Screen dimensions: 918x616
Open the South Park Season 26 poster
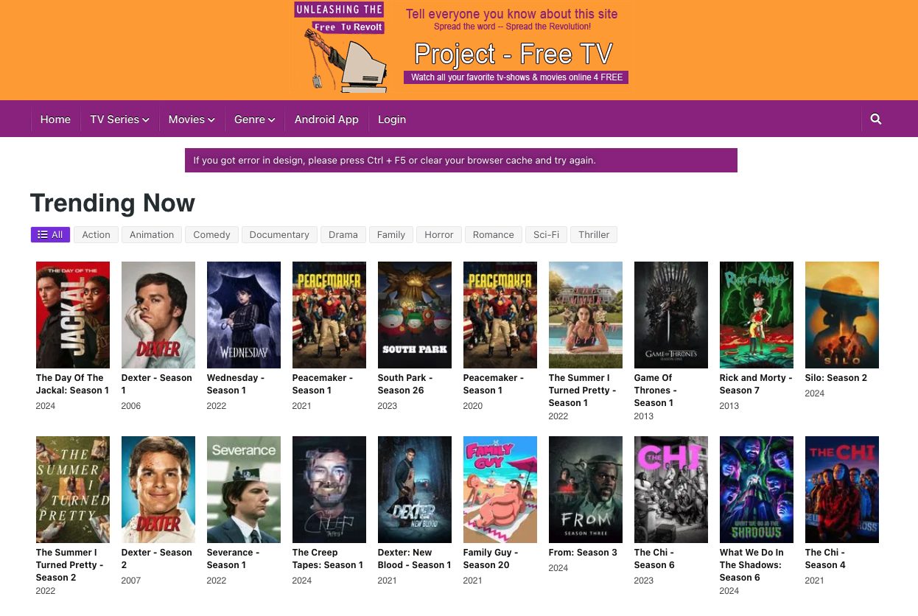414,315
